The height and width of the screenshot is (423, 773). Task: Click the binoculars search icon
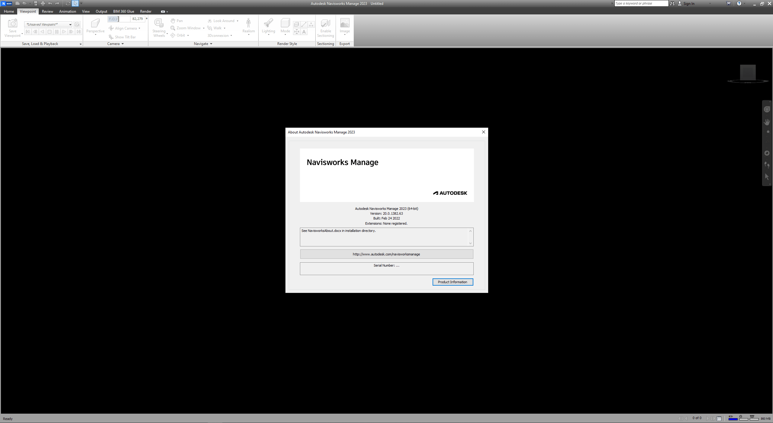coord(672,3)
